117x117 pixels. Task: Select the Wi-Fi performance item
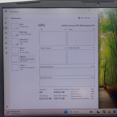23,50
